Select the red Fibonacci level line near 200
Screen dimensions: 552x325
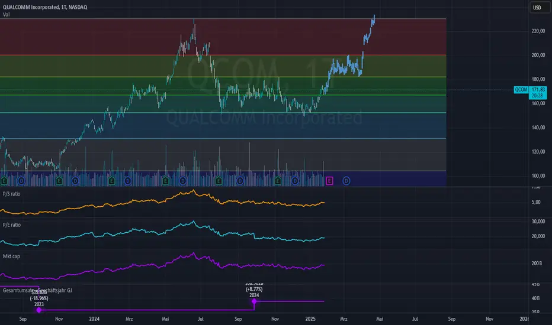click(223, 55)
